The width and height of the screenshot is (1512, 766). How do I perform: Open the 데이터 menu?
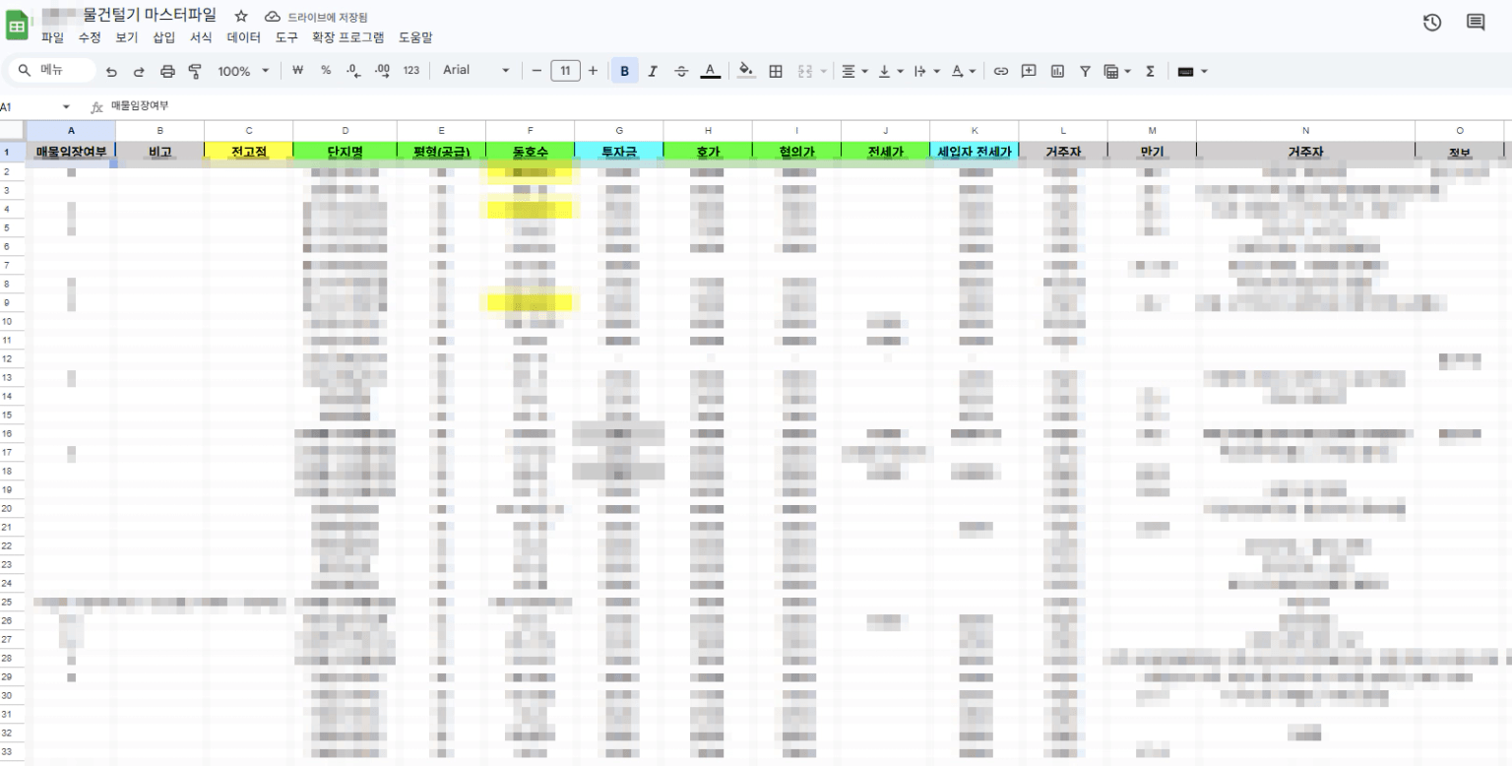pyautogui.click(x=244, y=37)
